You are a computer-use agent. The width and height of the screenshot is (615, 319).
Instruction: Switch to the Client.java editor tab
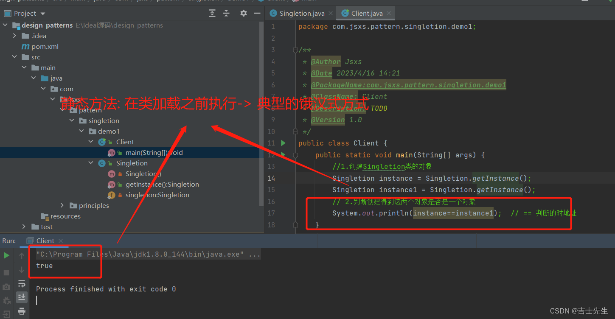click(x=367, y=13)
